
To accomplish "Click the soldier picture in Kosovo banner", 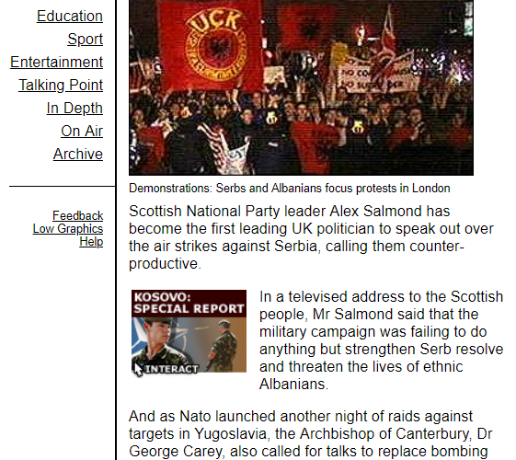I will point(189,344).
